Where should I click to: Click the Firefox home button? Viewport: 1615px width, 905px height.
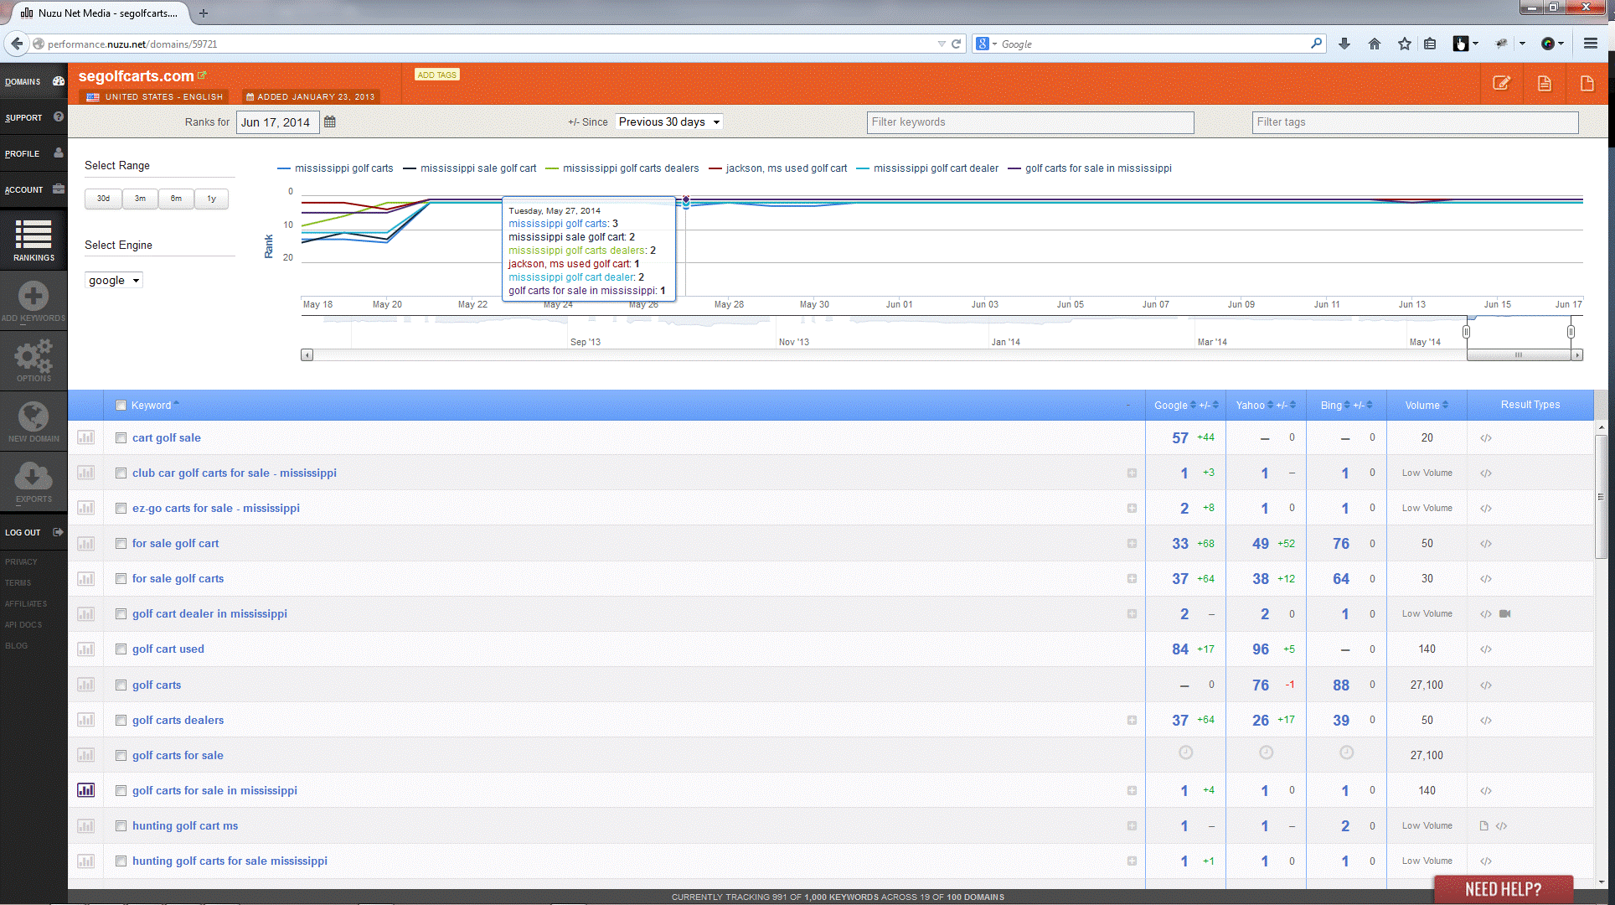click(1375, 44)
